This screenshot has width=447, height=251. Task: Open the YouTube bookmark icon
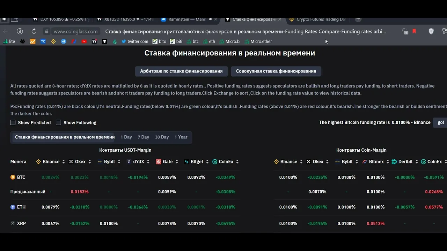point(84,41)
